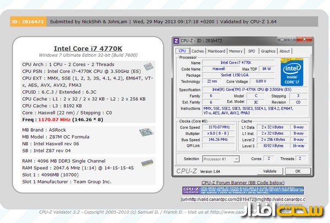Click the Ext. Model value 3C
330x223 pixels.
click(256, 102)
